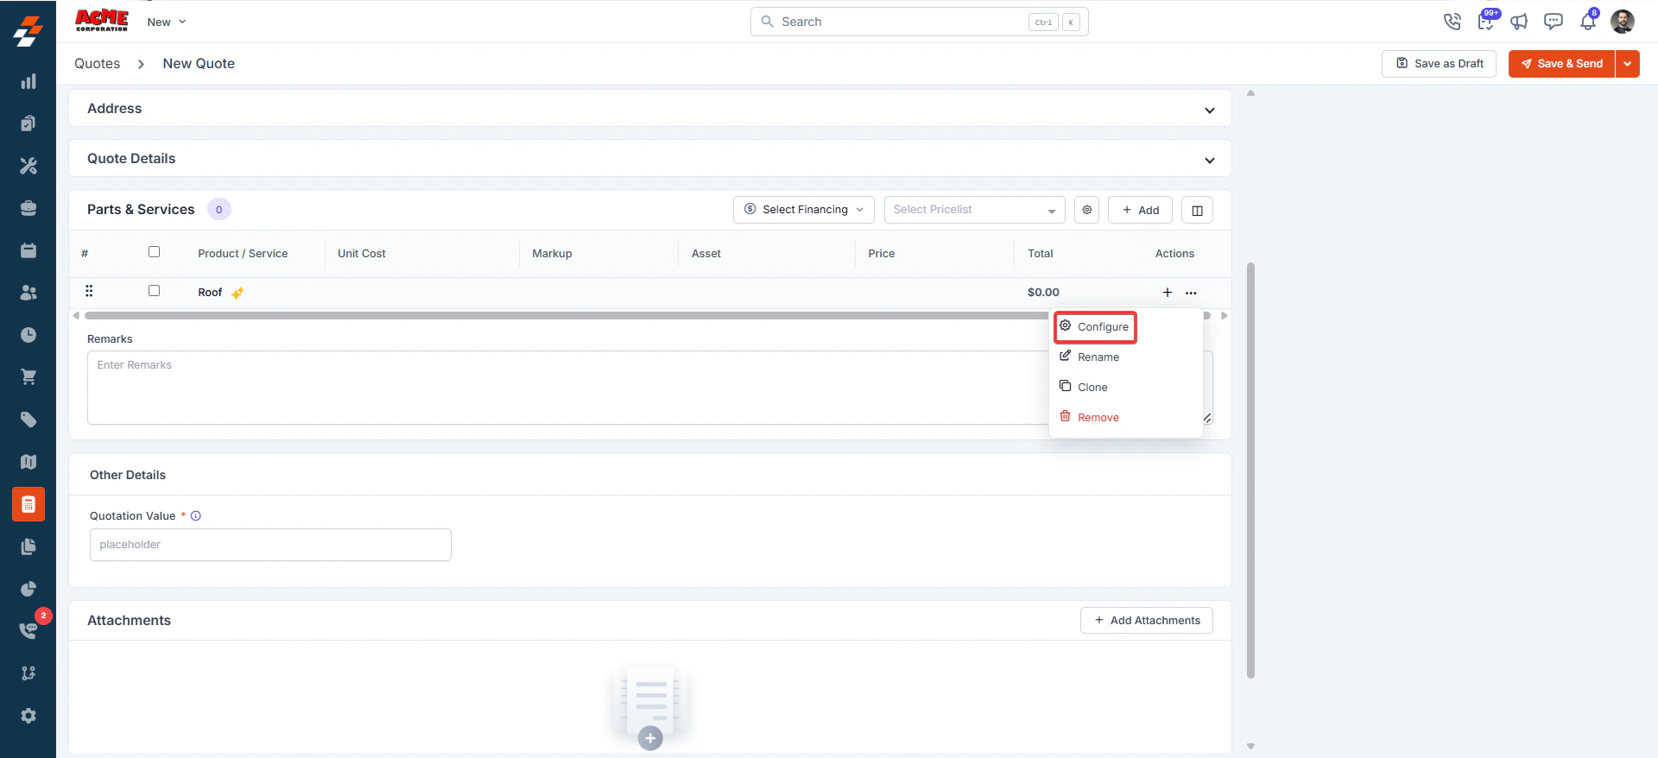Click the Add Attachments button
The image size is (1658, 758).
(1146, 621)
